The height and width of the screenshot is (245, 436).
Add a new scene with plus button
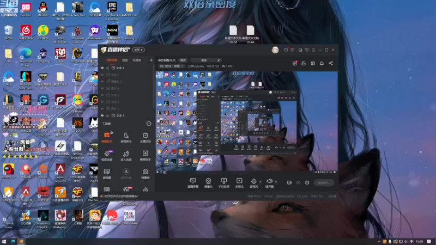click(151, 60)
